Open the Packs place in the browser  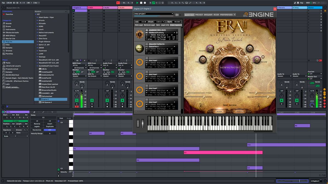tap(8, 63)
